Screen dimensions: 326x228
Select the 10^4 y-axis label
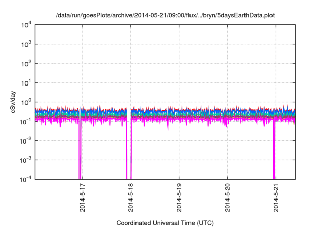pyautogui.click(x=26, y=25)
